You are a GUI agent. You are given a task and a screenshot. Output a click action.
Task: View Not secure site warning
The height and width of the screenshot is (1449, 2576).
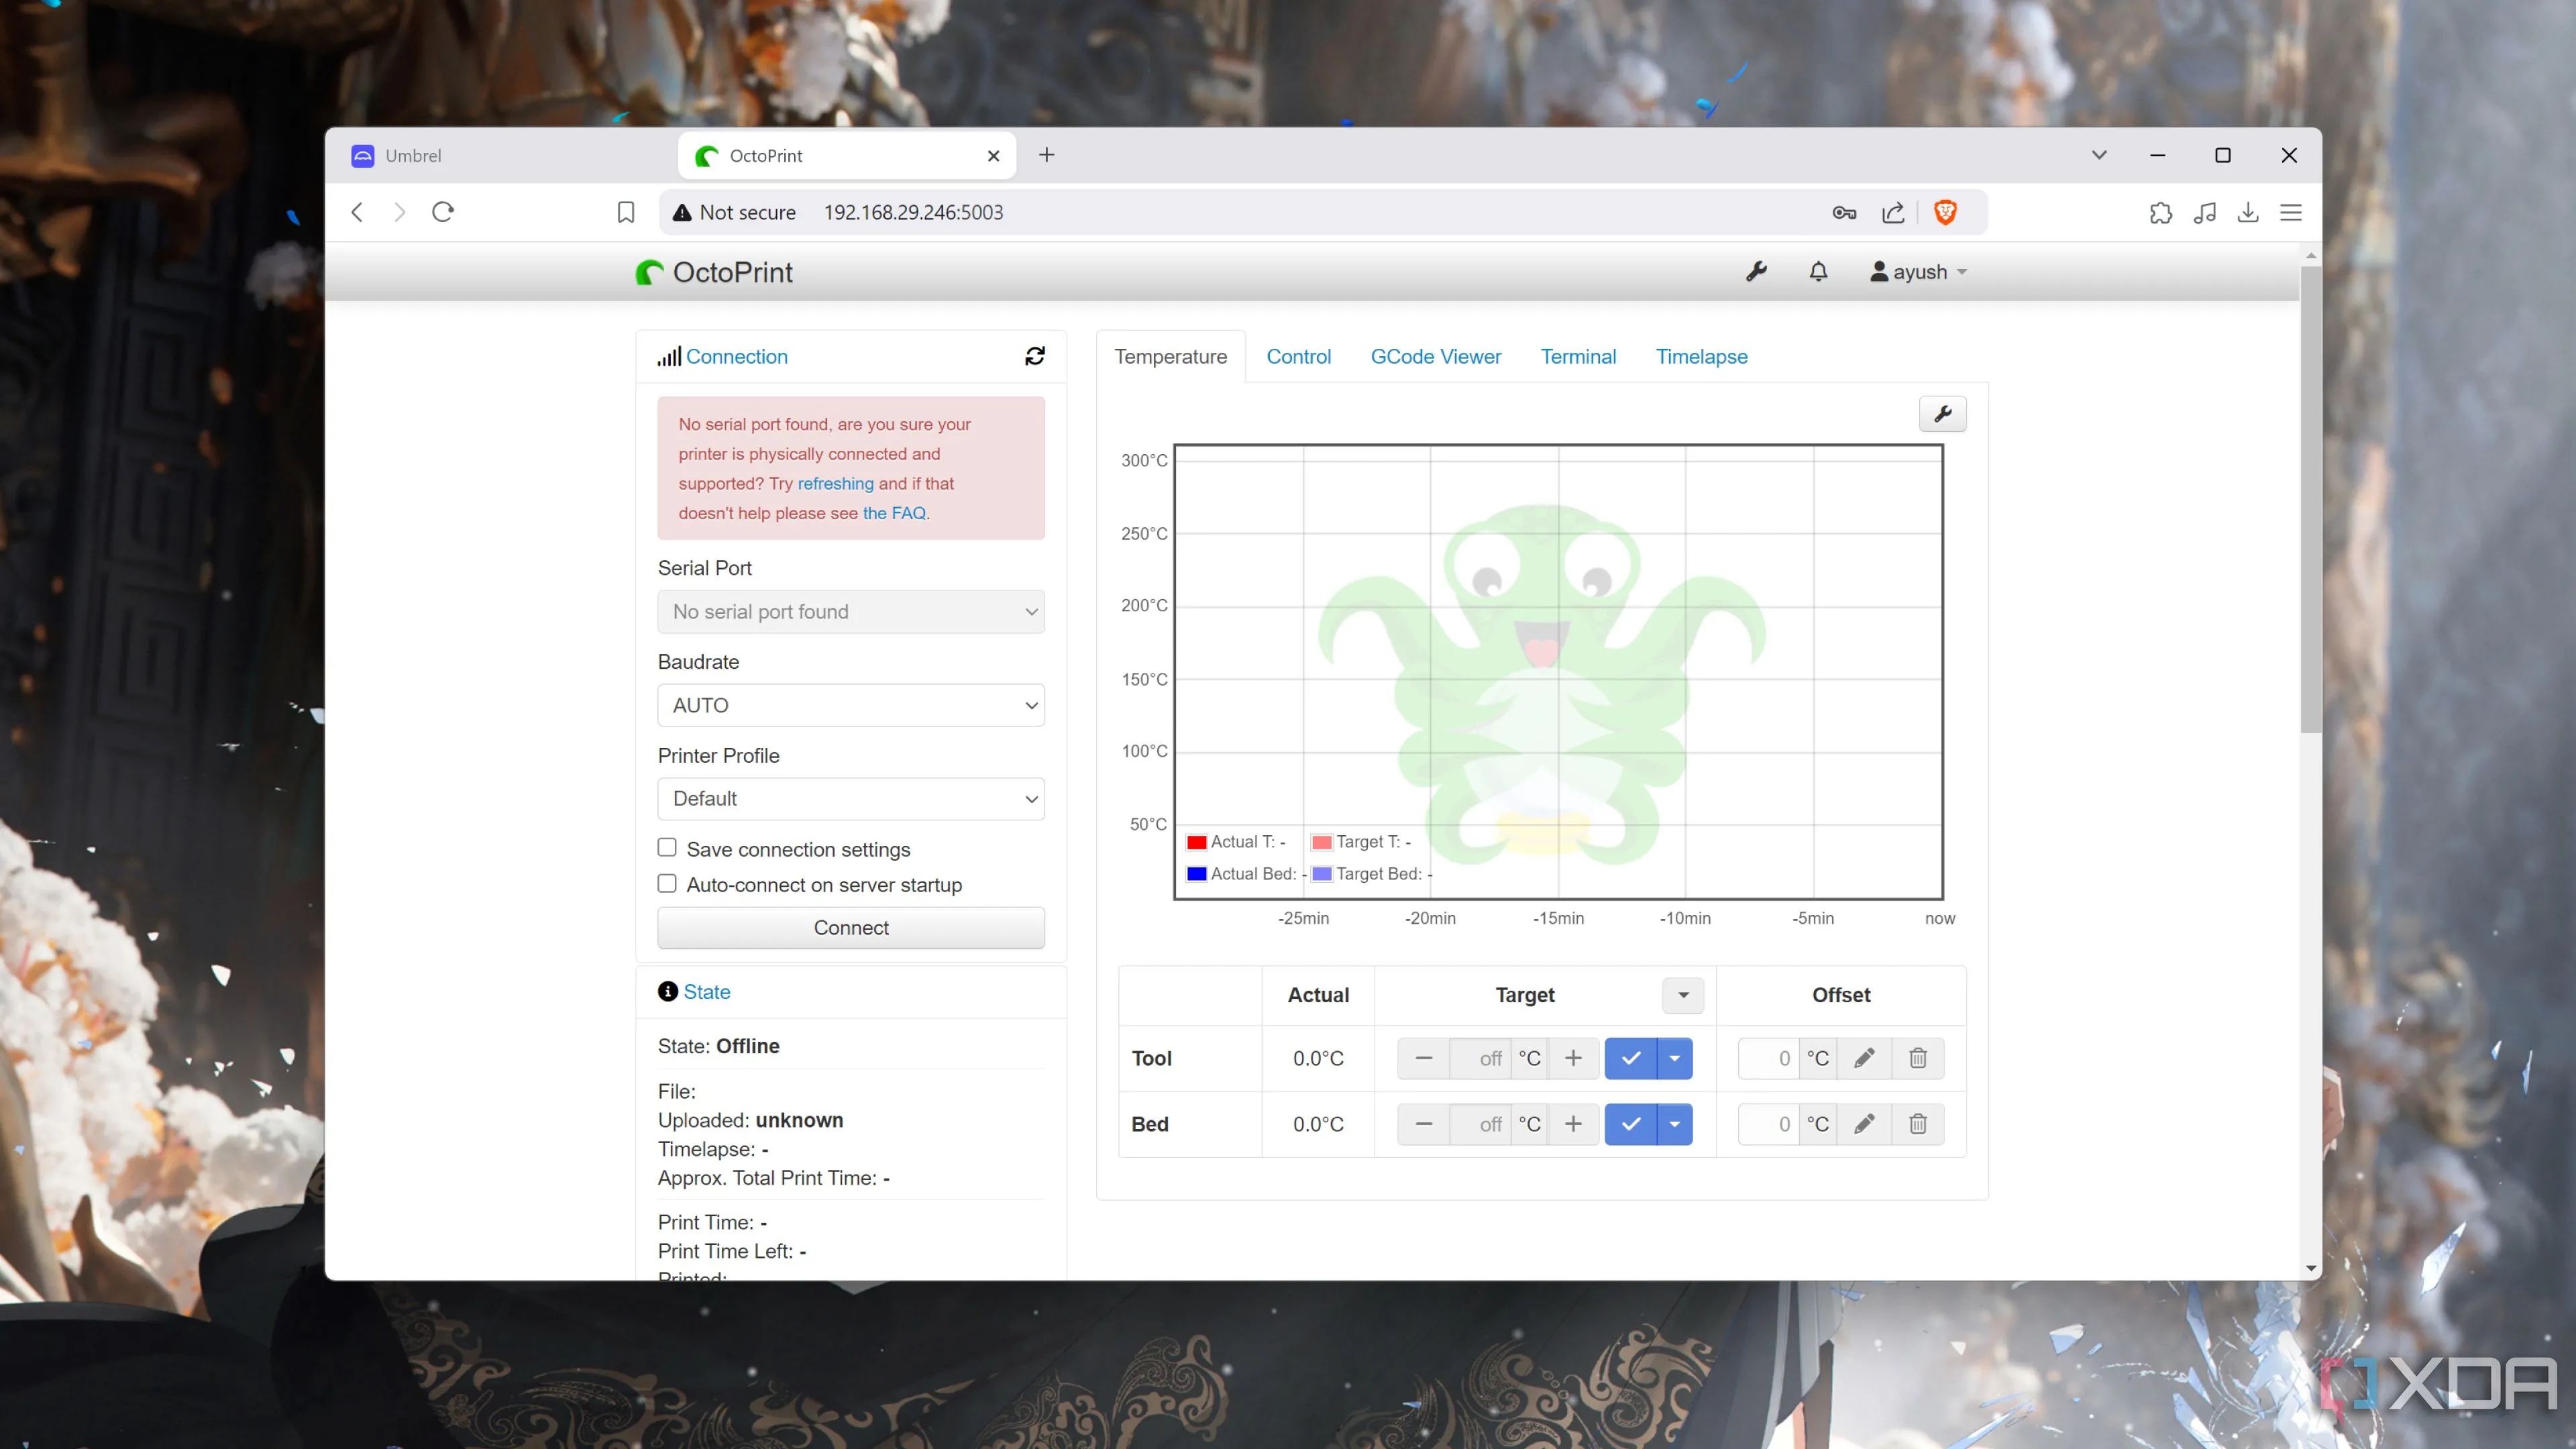tap(734, 212)
